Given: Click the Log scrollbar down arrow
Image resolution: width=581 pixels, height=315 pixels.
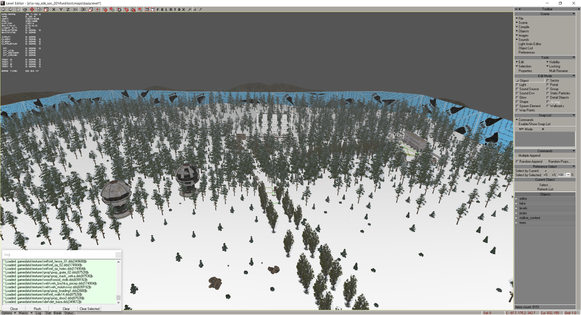Looking at the screenshot, I should (x=118, y=302).
